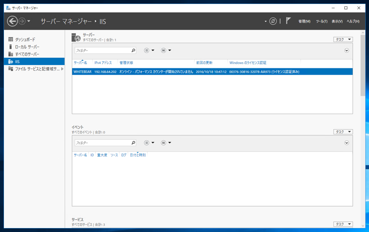Click the 2016/10/18 10:47:12 cell
Screen dimensions: 369x232
211,72
